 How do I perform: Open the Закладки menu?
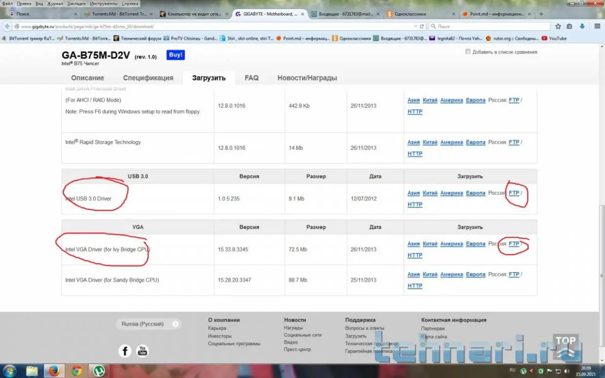(x=76, y=3)
